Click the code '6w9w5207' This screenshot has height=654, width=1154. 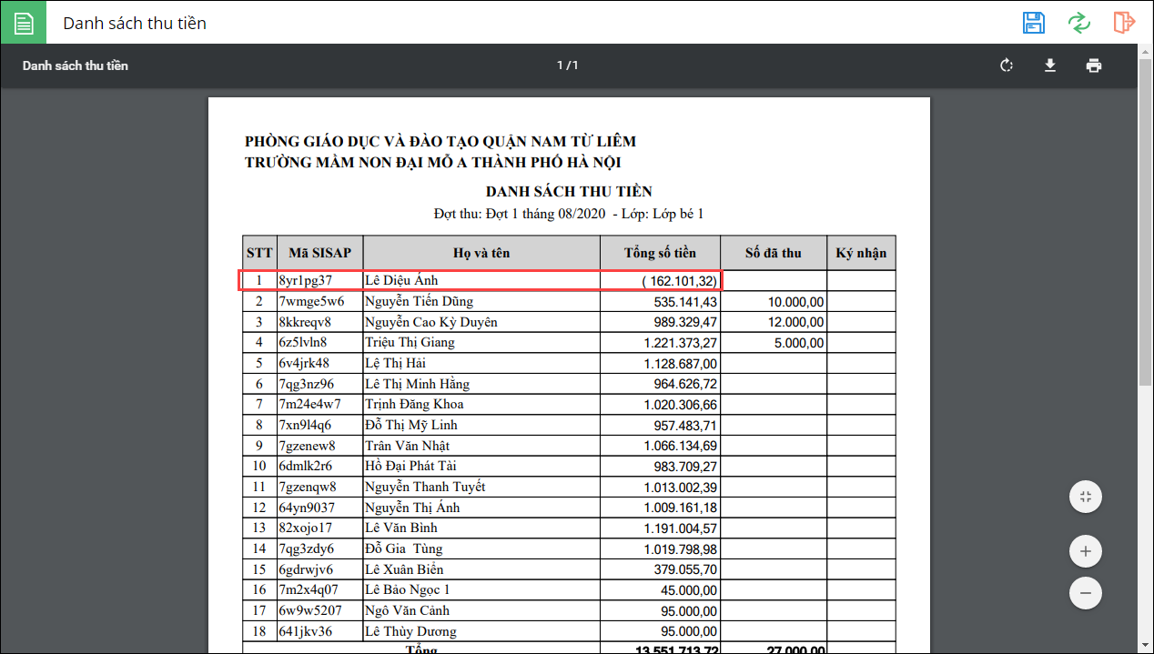click(310, 610)
